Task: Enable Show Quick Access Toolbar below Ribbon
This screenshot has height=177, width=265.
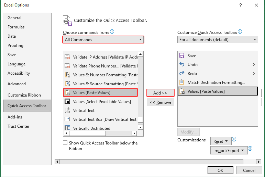Action: pos(65,143)
